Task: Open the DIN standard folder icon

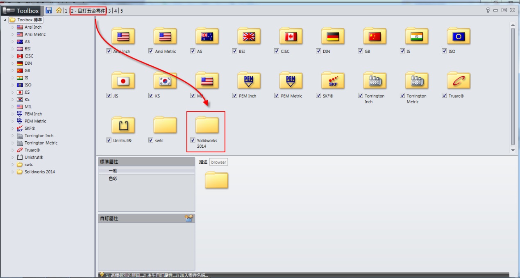Action: [332, 36]
